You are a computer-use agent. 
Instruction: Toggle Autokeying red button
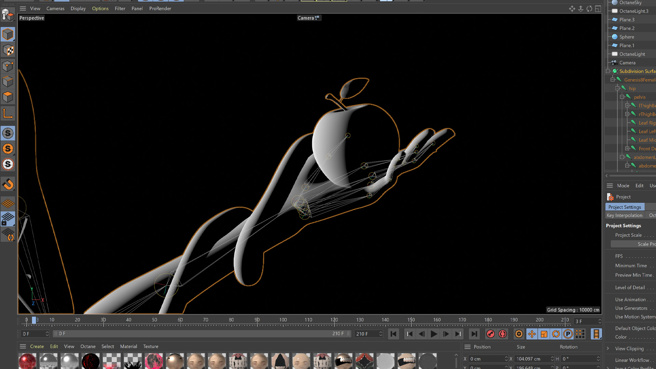tap(503, 334)
